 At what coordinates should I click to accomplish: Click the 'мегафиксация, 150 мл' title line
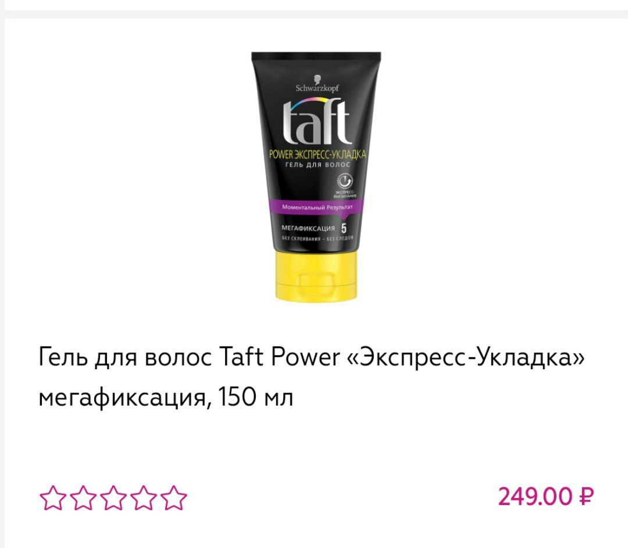pos(166,398)
